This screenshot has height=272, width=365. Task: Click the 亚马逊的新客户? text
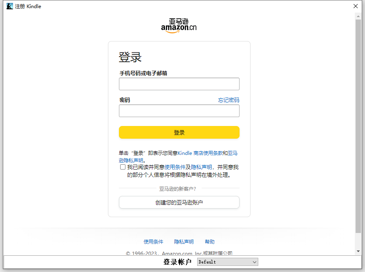coord(178,189)
